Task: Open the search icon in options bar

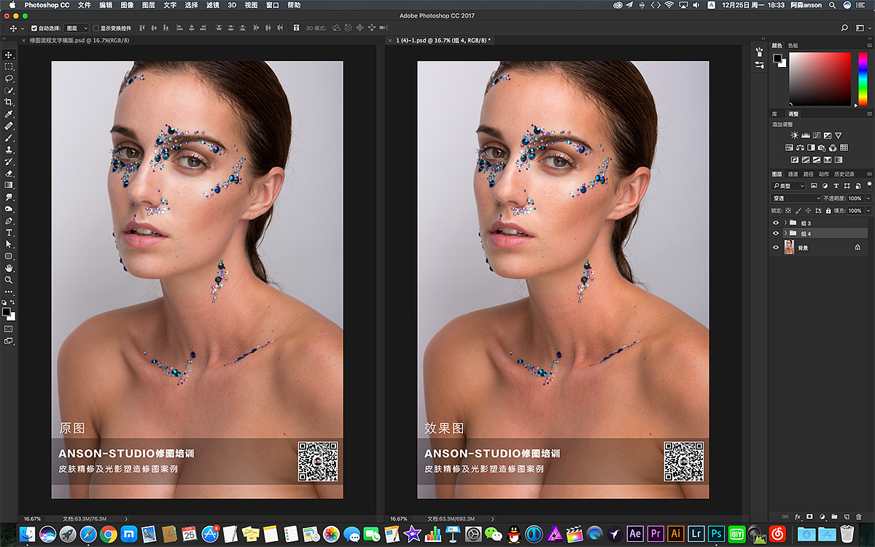Action: point(845,28)
